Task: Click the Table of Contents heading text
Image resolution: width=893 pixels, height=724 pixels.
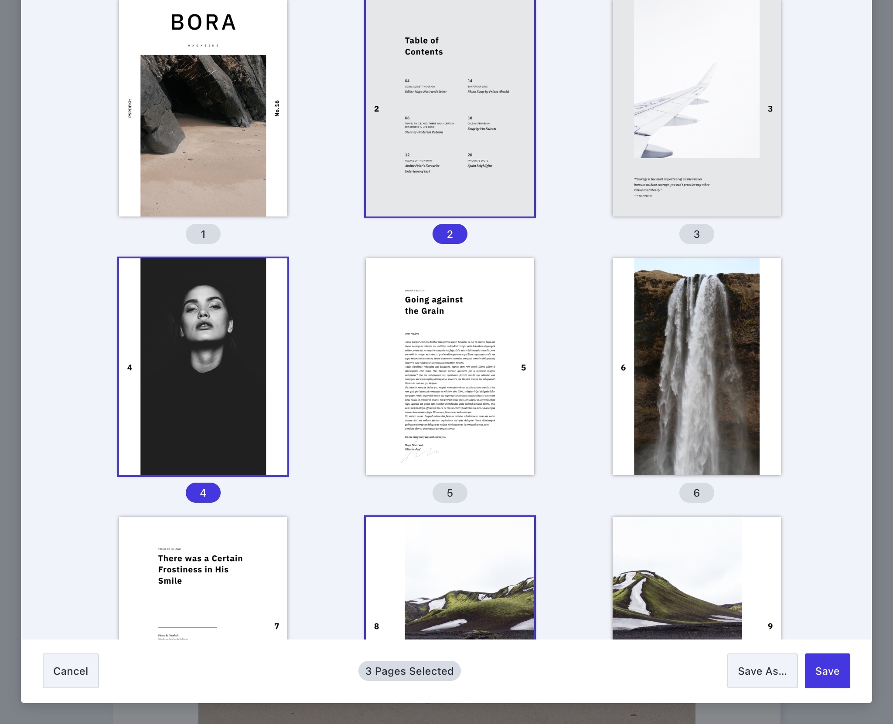Action: pyautogui.click(x=423, y=46)
